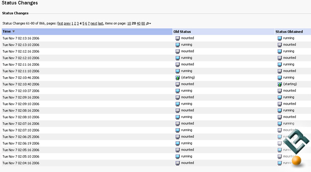Show 40 items on page
Image resolution: width=311 pixels, height=172 pixels.
pos(139,23)
